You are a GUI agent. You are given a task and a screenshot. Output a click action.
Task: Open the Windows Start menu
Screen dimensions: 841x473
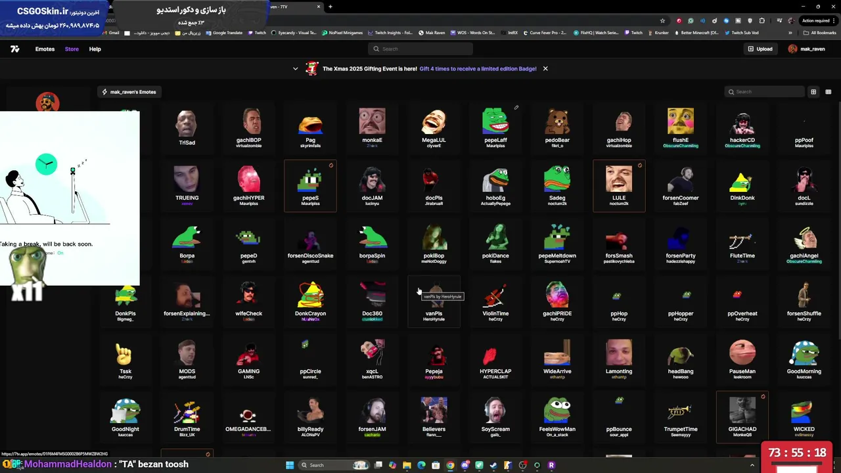click(x=290, y=465)
